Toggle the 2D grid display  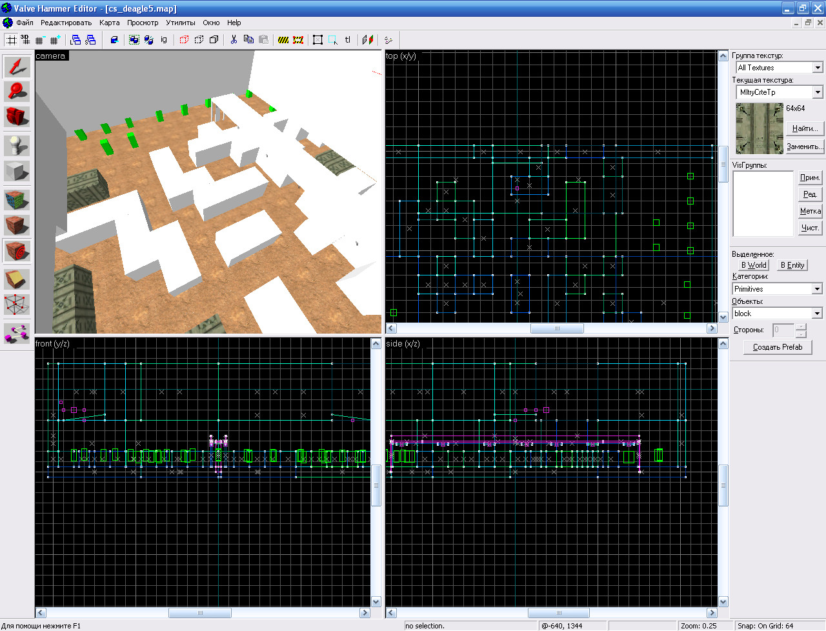tap(11, 40)
